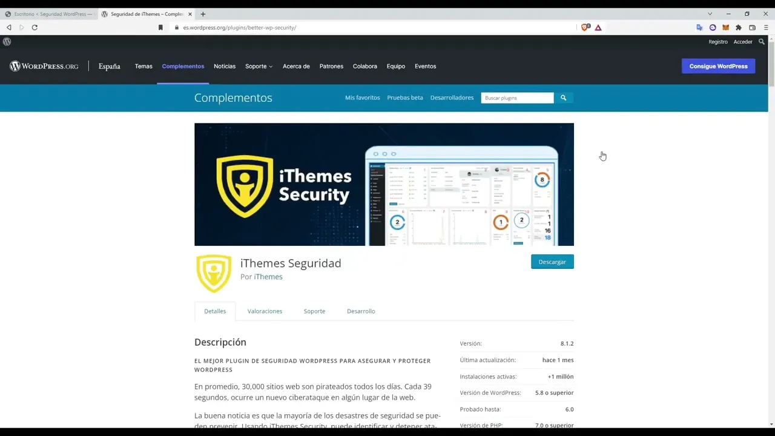Click the Acceder login link
Image resolution: width=775 pixels, height=436 pixels.
click(743, 42)
